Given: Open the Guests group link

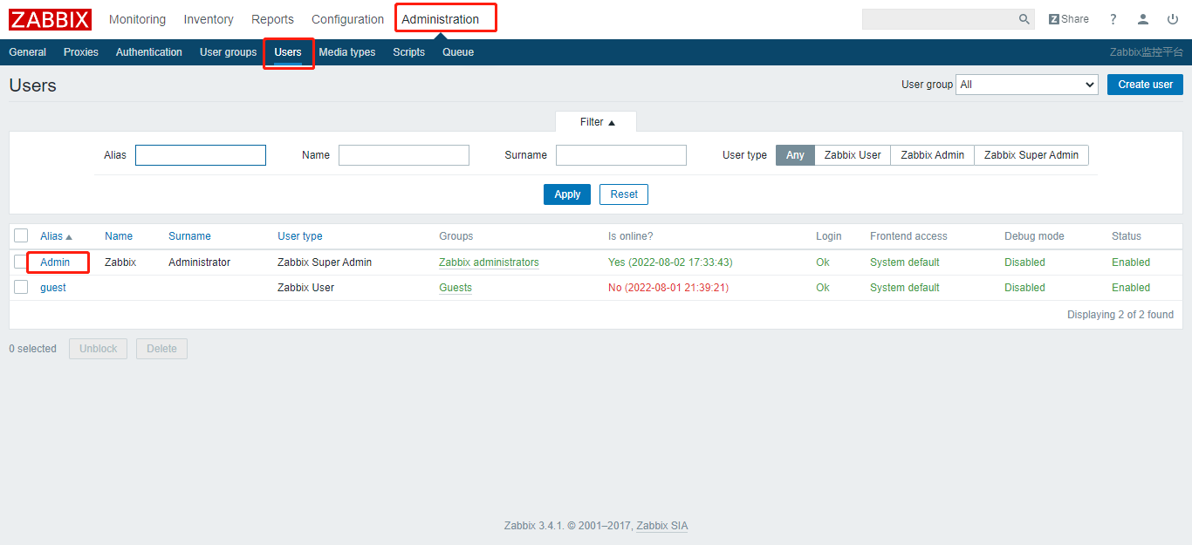Looking at the screenshot, I should [x=456, y=288].
